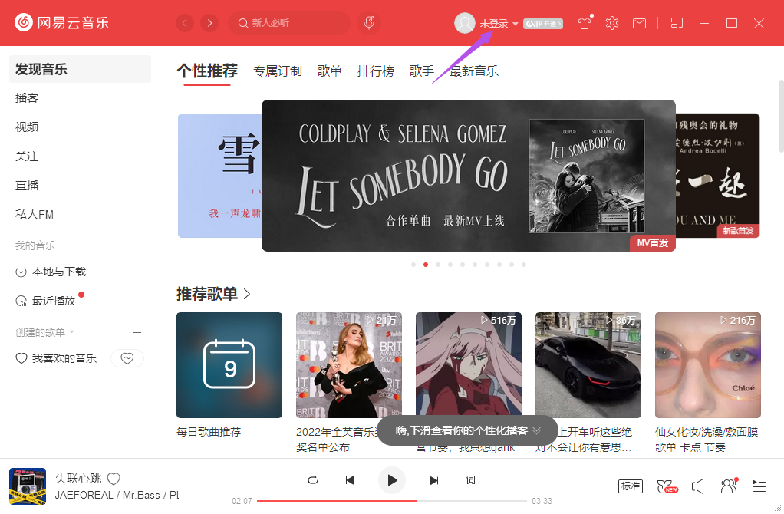Switch to the 排行榜 tab
784x514 pixels.
tap(376, 71)
